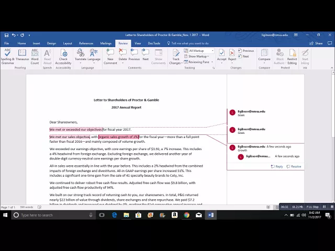This screenshot has height=251, width=335.
Task: Delete the selected comment
Action: [122, 56]
